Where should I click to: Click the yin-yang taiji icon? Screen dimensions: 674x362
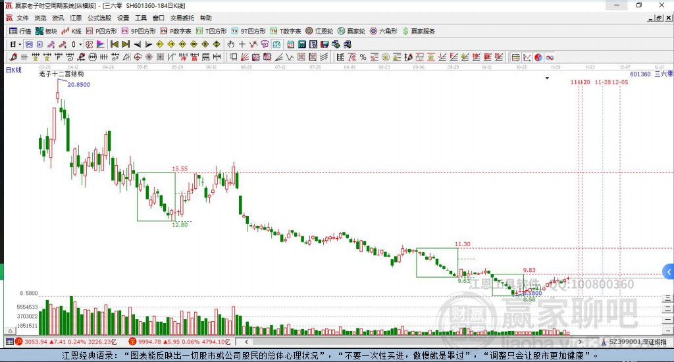coord(538,57)
